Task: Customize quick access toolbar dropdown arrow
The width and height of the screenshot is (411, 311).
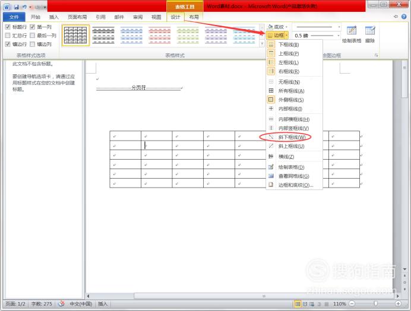Action: [45, 7]
